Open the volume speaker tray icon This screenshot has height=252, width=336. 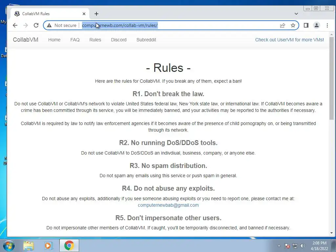[x=303, y=246]
